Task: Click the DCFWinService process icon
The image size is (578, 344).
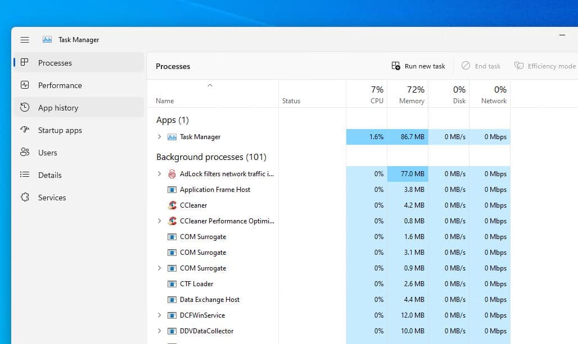Action: point(172,315)
